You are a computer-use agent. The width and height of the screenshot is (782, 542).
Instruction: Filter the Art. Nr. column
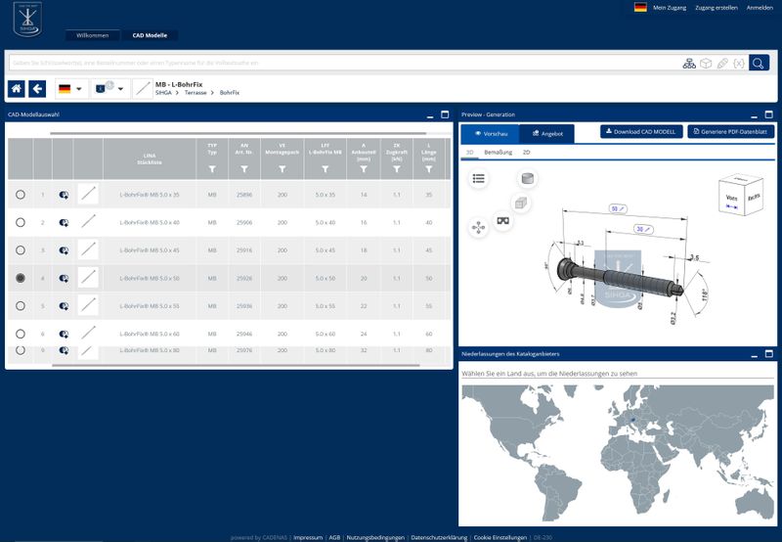pos(244,170)
